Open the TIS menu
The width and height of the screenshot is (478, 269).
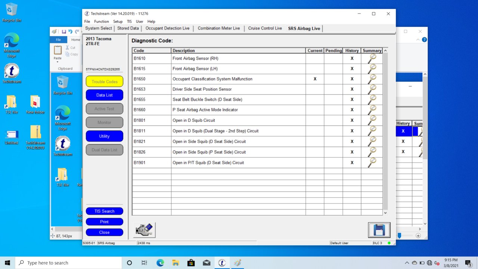pyautogui.click(x=129, y=22)
